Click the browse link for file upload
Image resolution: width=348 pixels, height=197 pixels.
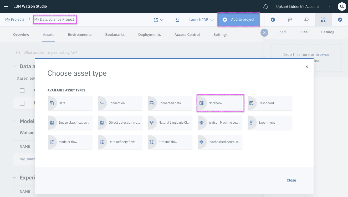pyautogui.click(x=322, y=54)
